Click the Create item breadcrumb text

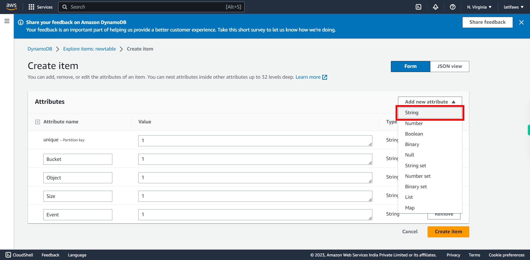point(140,49)
